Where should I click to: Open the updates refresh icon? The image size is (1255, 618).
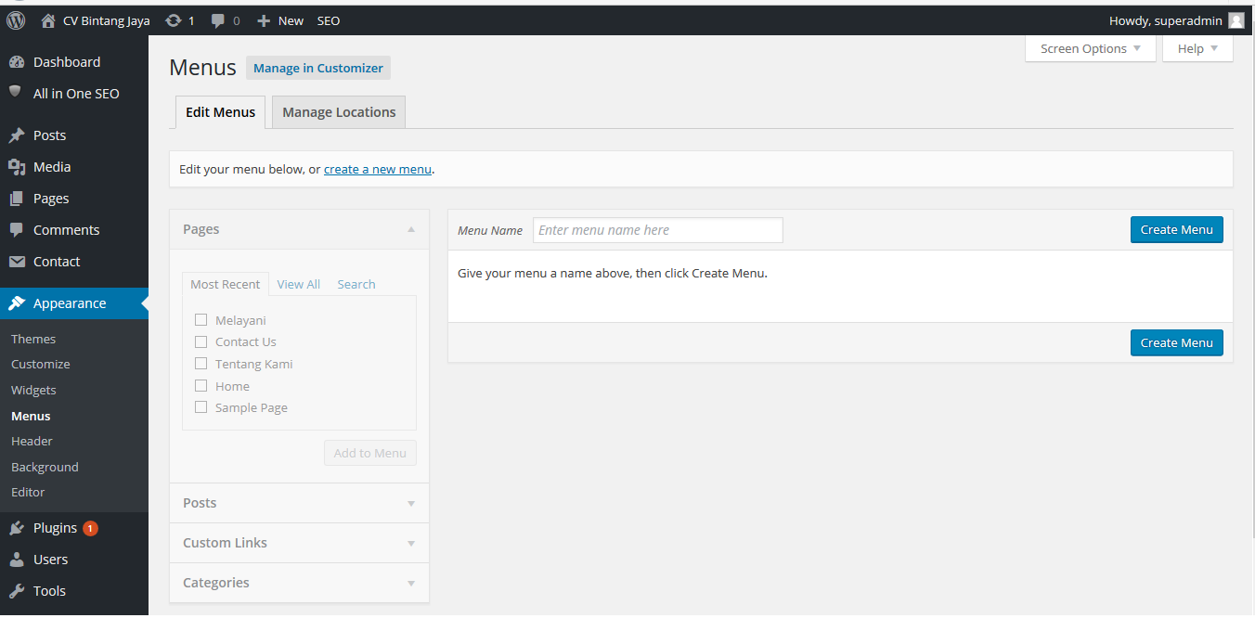point(173,20)
